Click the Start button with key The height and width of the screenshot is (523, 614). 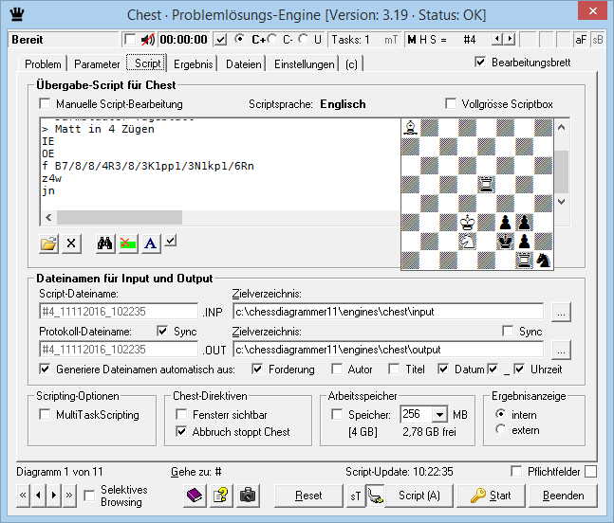[492, 496]
